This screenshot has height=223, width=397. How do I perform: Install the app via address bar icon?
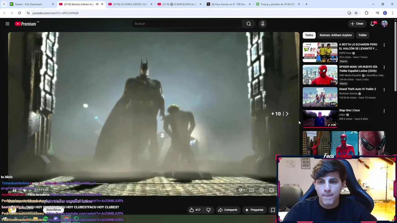(349, 13)
